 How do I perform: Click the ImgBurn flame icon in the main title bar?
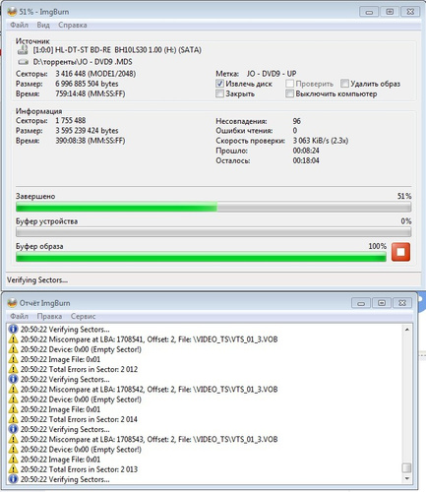[x=12, y=12]
